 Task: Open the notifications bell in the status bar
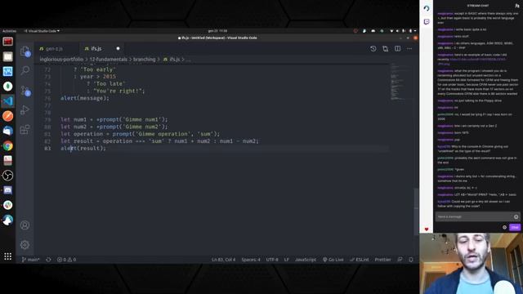click(x=411, y=260)
